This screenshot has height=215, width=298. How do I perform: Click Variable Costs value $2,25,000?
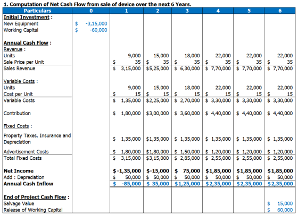pyautogui.click(x=158, y=100)
